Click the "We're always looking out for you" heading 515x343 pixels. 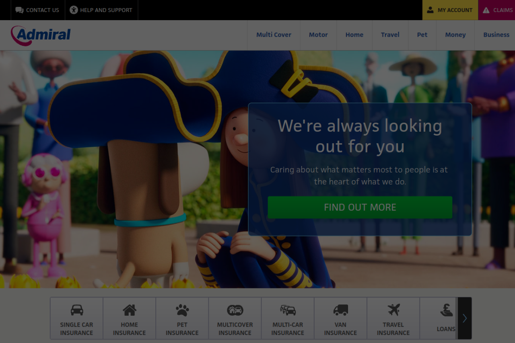[x=360, y=136]
